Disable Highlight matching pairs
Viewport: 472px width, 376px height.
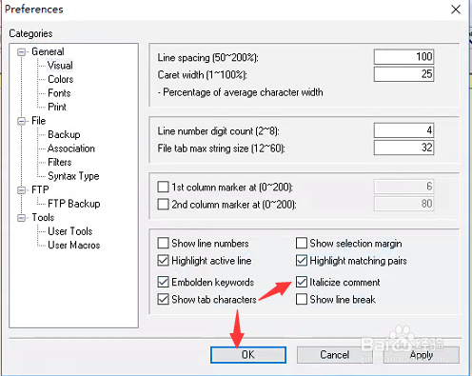302,261
